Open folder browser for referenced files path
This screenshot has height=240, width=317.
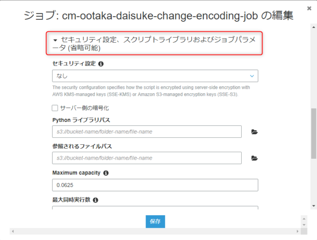(255, 158)
